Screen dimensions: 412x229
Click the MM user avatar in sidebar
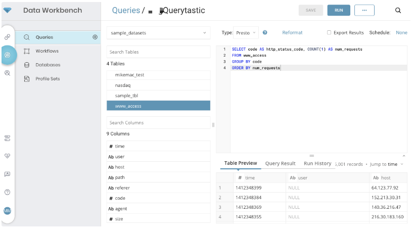click(x=8, y=210)
